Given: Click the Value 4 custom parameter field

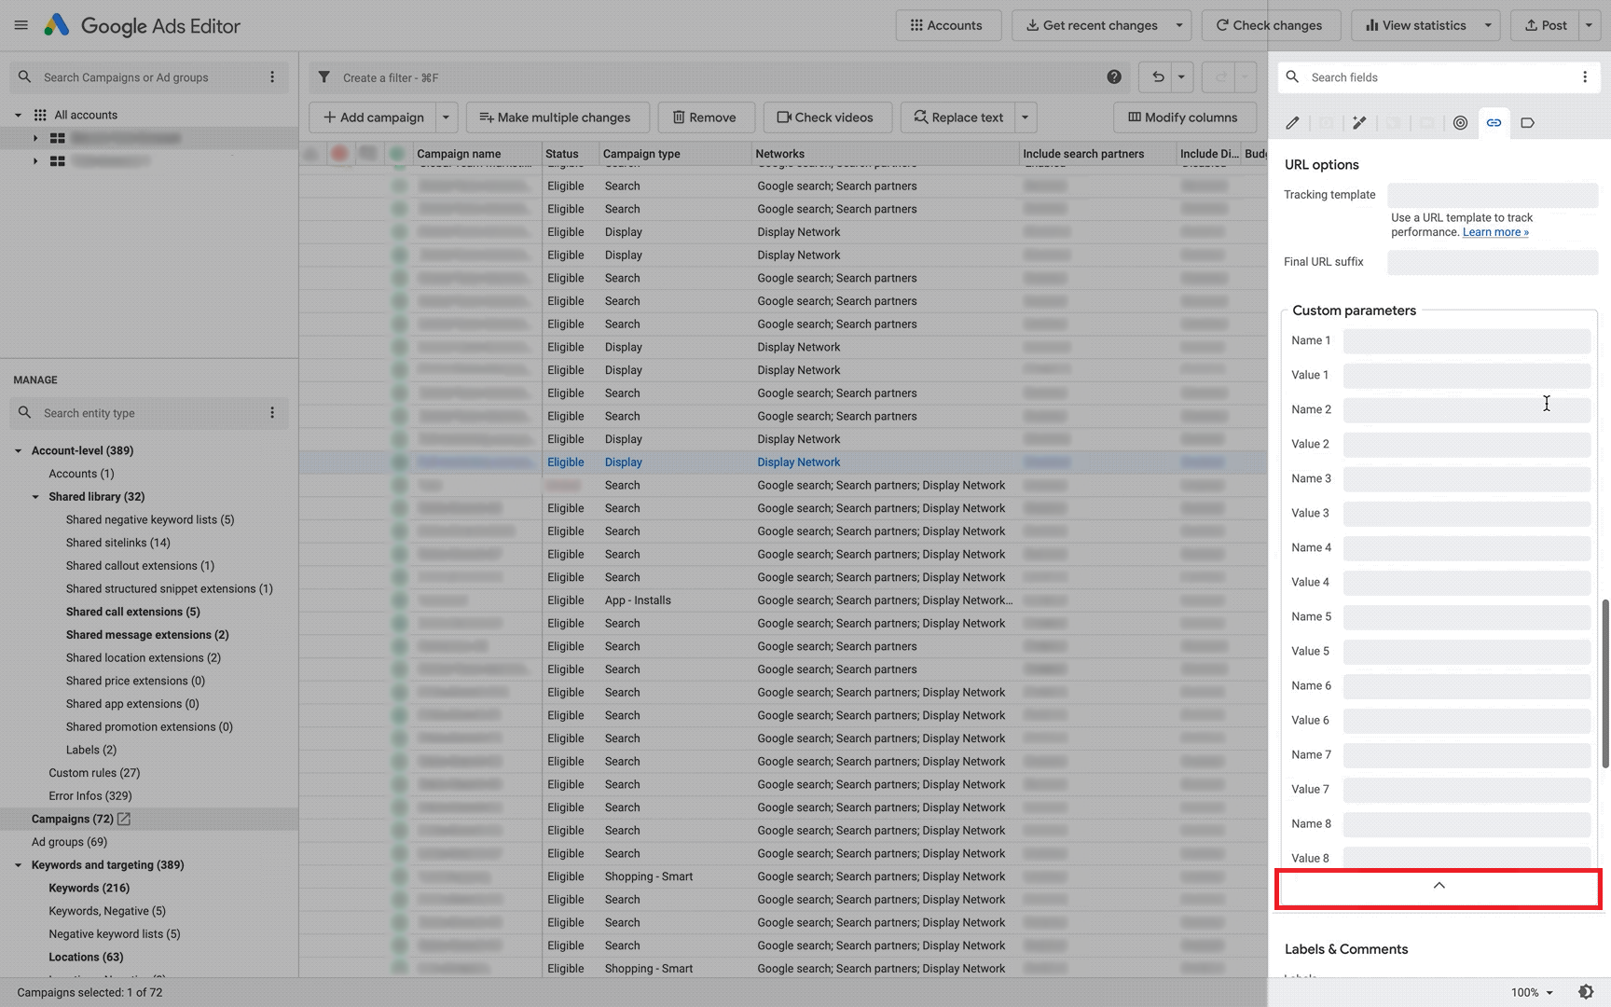Looking at the screenshot, I should click(x=1466, y=582).
